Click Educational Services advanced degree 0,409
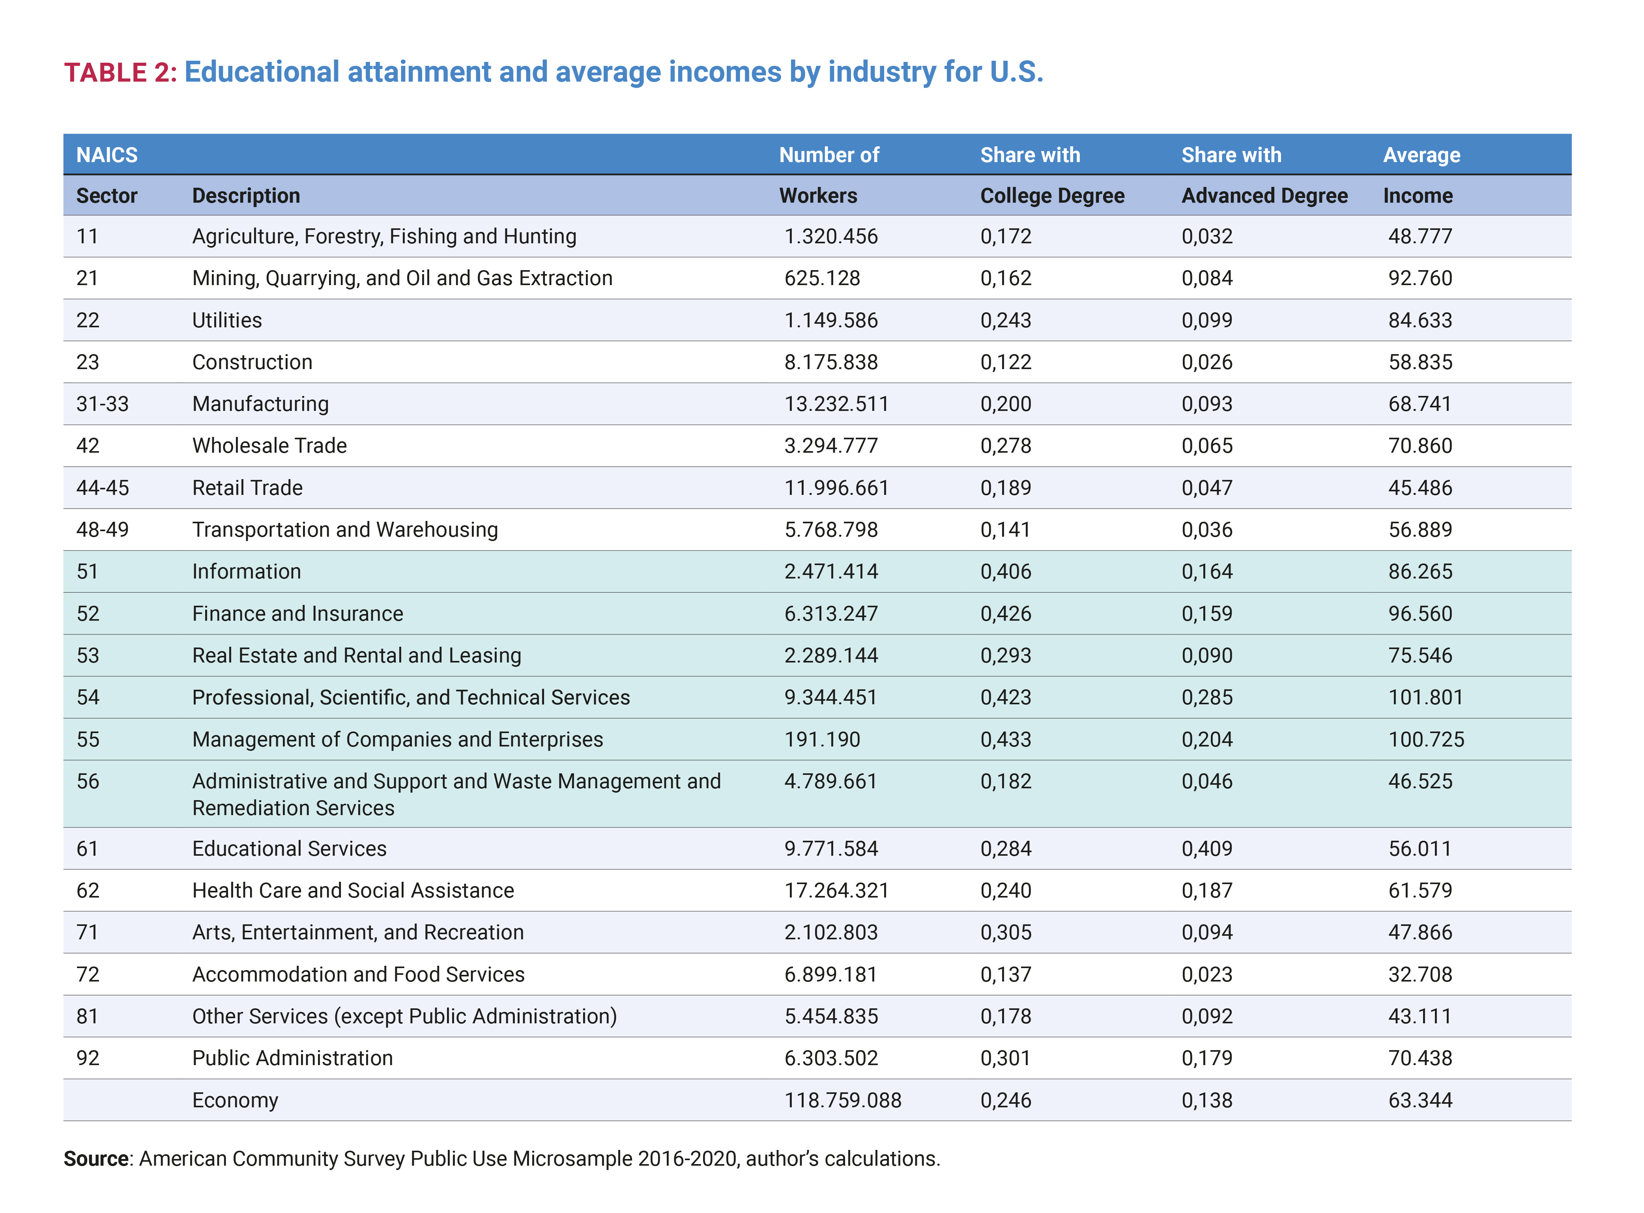Viewport: 1644px width, 1213px height. 1206,849
